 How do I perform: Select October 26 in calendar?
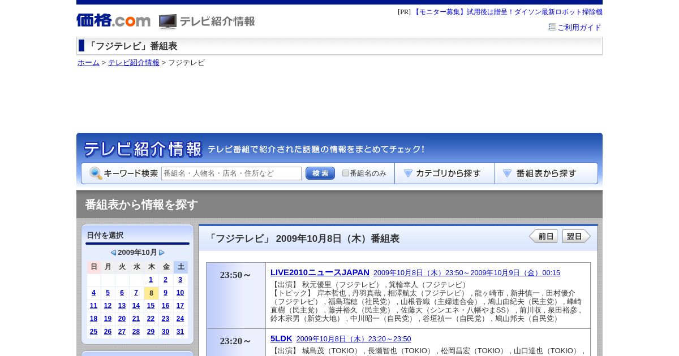108,332
